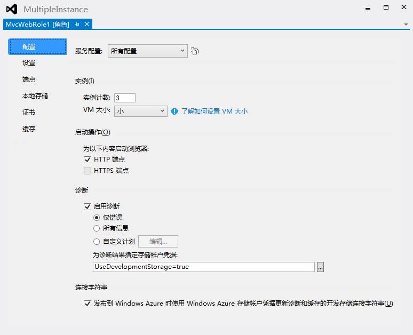This screenshot has width=413, height=335.
Task: Click the 启动操作(O) section heading
Action: tap(93, 132)
